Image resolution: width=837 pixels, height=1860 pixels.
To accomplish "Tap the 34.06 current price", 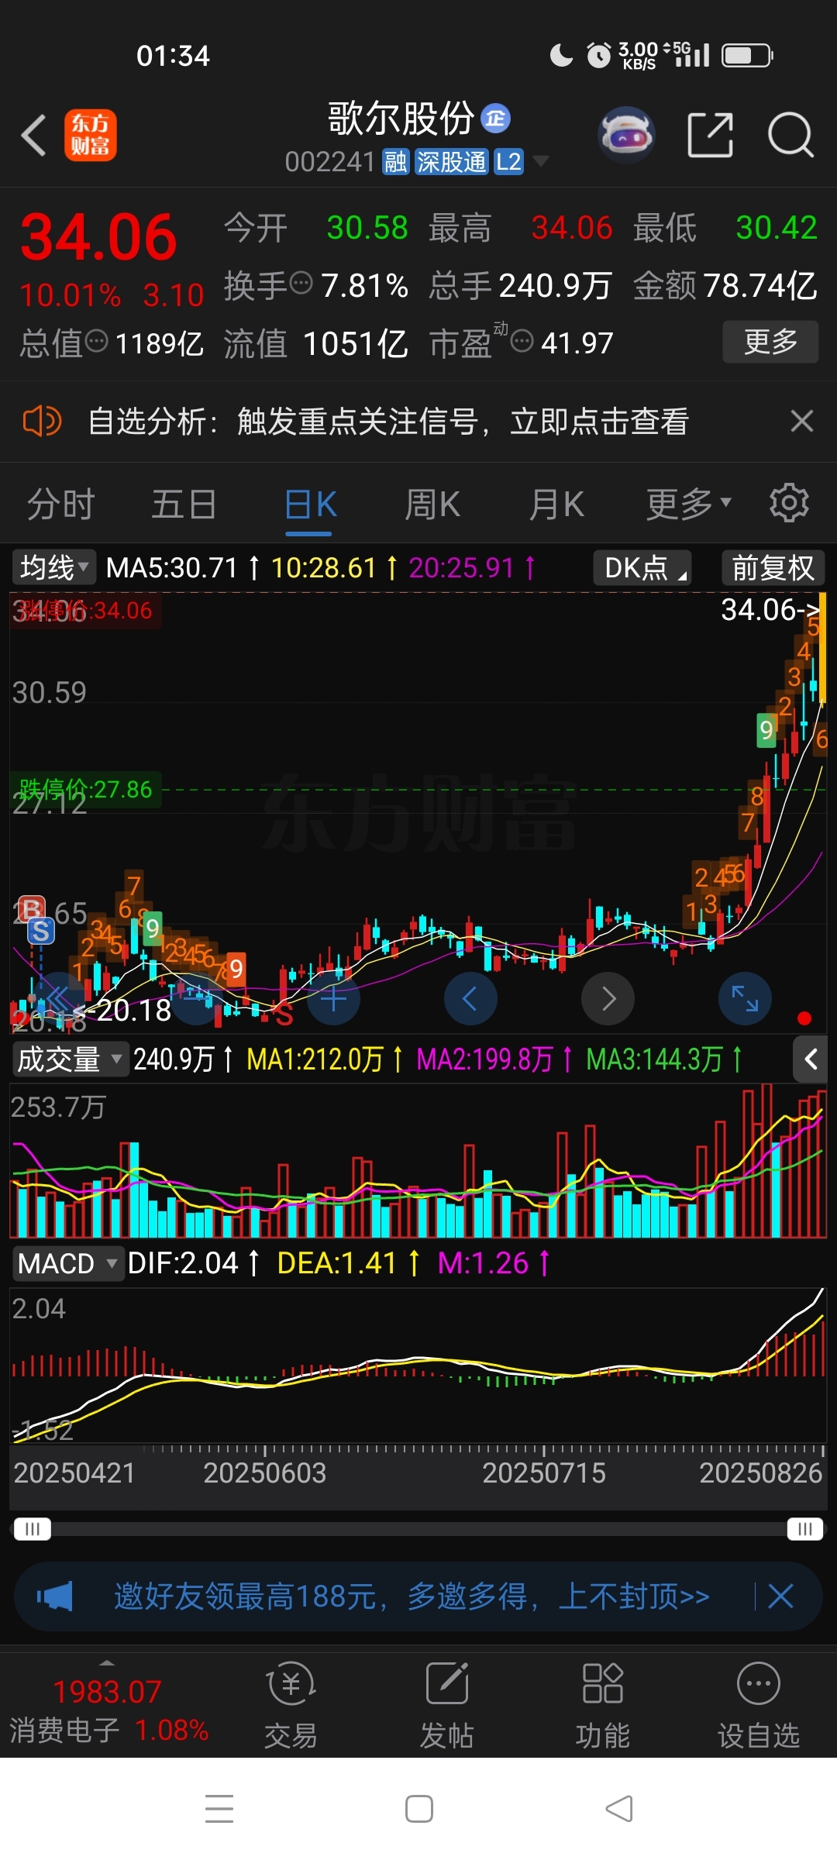I will [x=98, y=237].
